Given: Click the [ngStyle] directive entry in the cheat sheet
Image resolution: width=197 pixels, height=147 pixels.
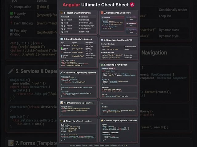Looking at the screenshot, I should pos(111,58).
